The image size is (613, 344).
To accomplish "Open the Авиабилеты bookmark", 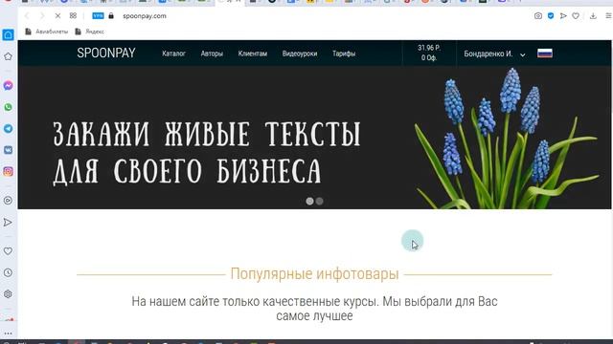I will click(x=47, y=32).
